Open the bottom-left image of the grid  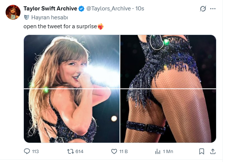point(72,116)
